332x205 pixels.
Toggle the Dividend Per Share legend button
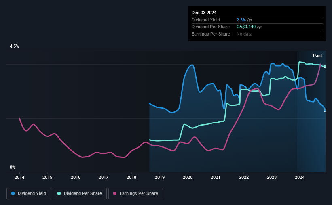click(x=80, y=194)
